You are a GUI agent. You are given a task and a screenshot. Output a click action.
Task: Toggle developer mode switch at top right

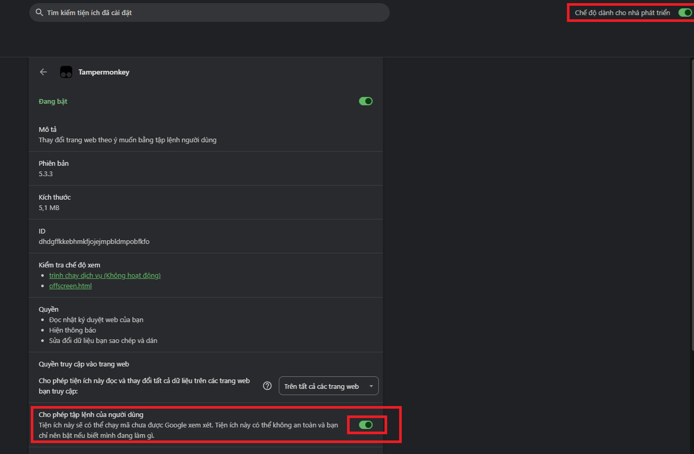(685, 13)
